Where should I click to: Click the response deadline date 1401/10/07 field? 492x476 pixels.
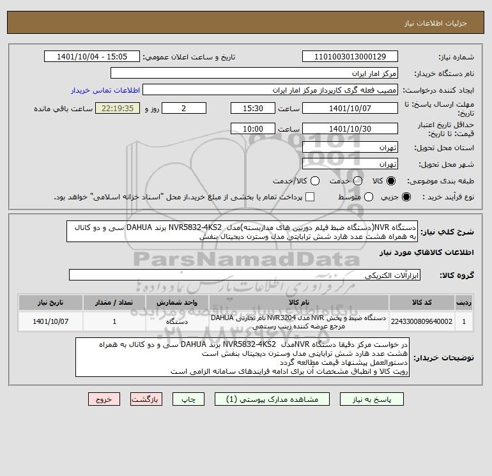click(x=350, y=108)
